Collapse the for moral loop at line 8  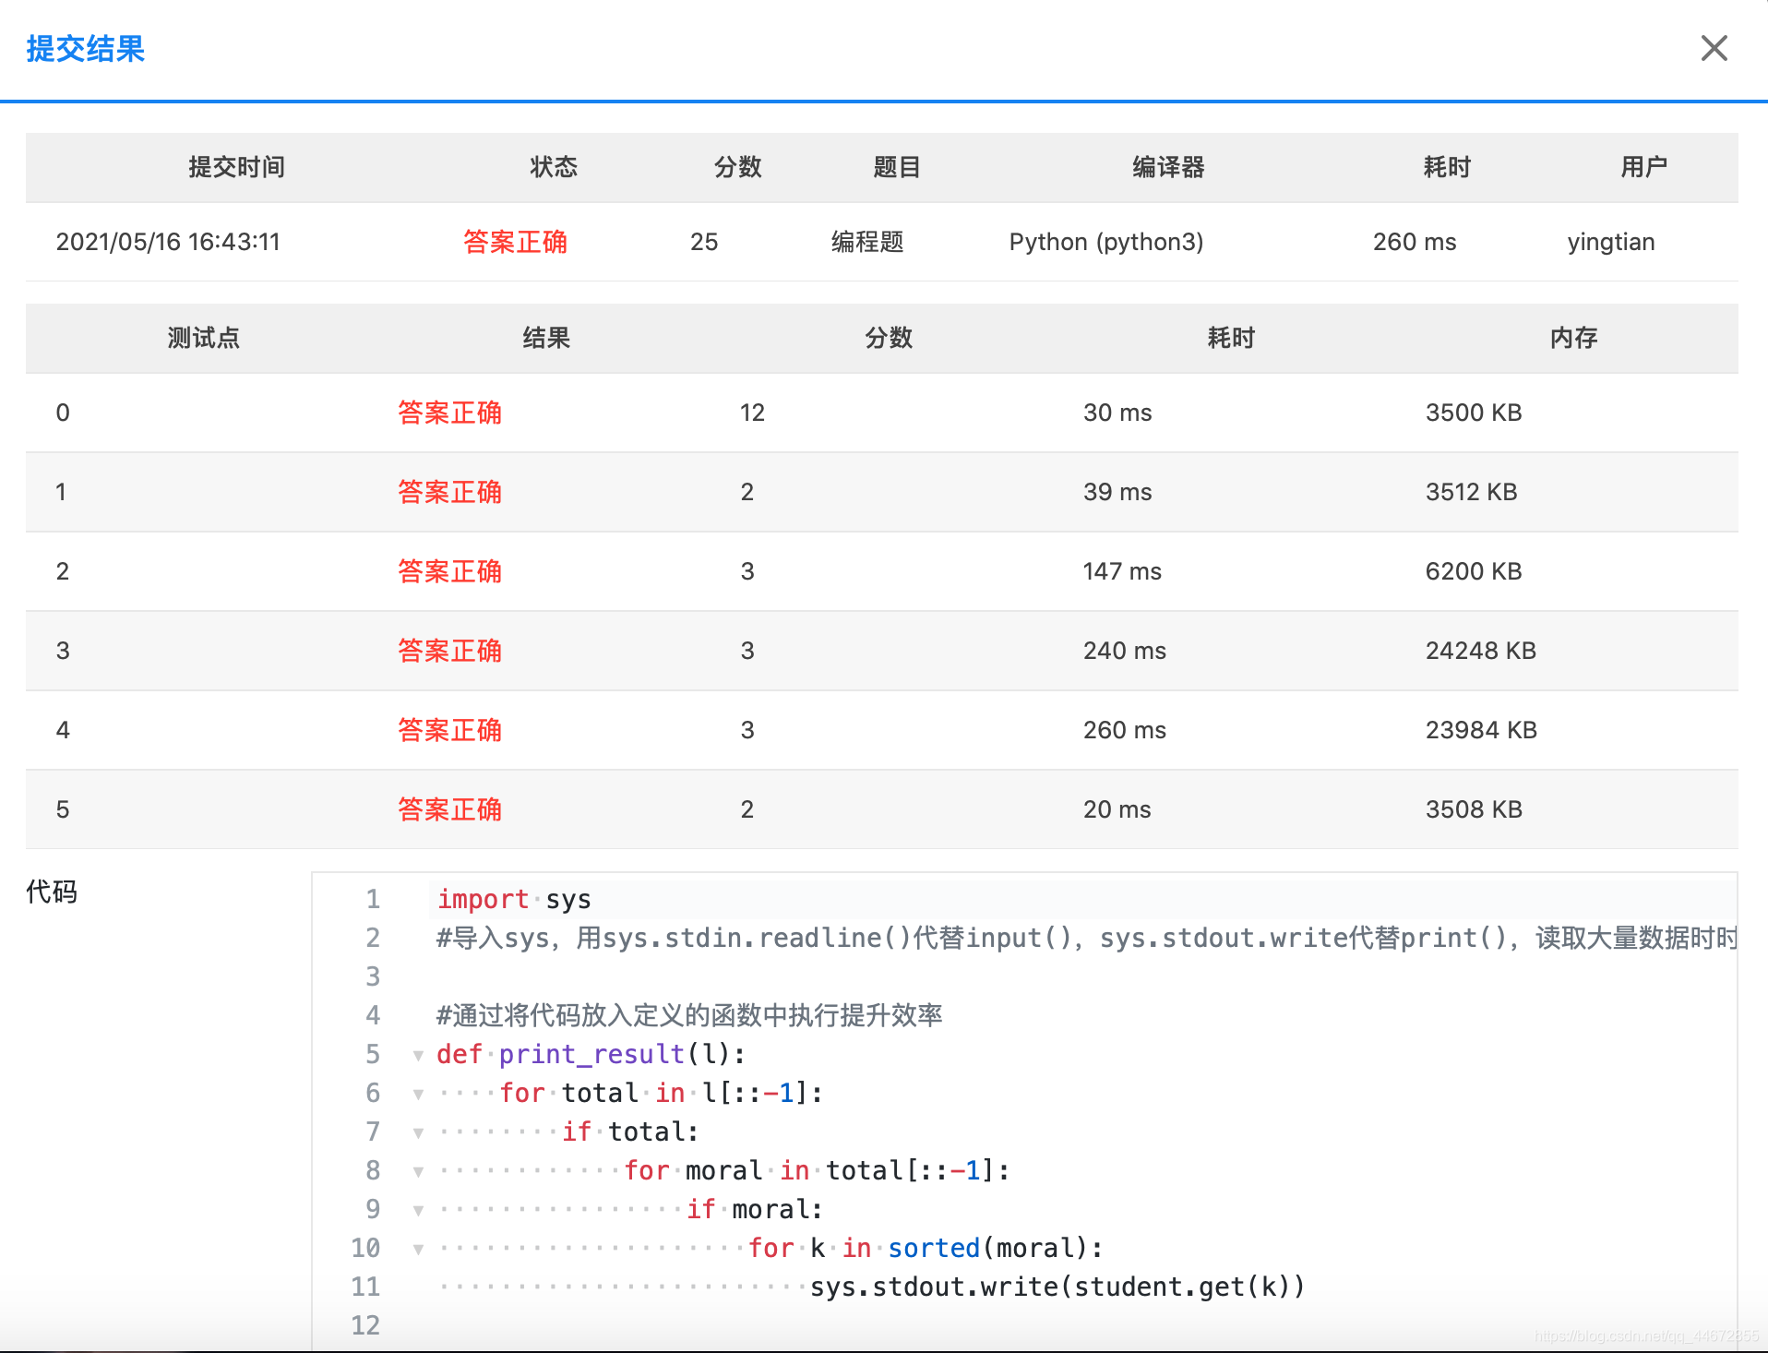[419, 1171]
